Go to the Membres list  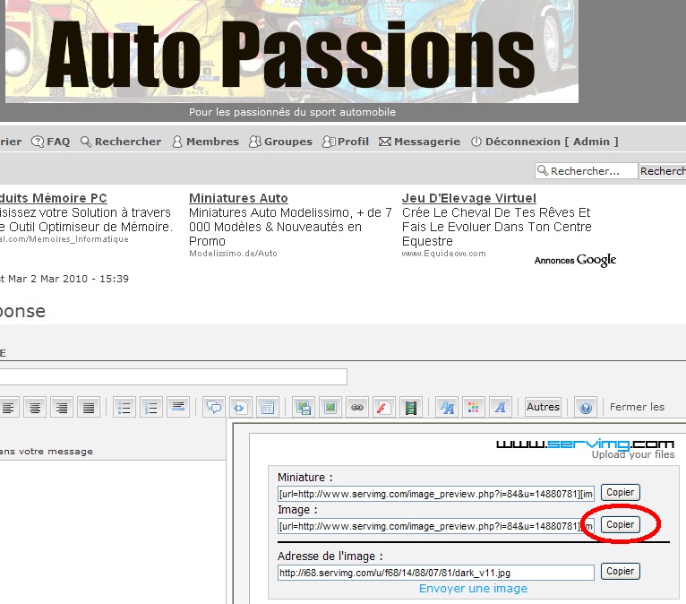click(206, 142)
